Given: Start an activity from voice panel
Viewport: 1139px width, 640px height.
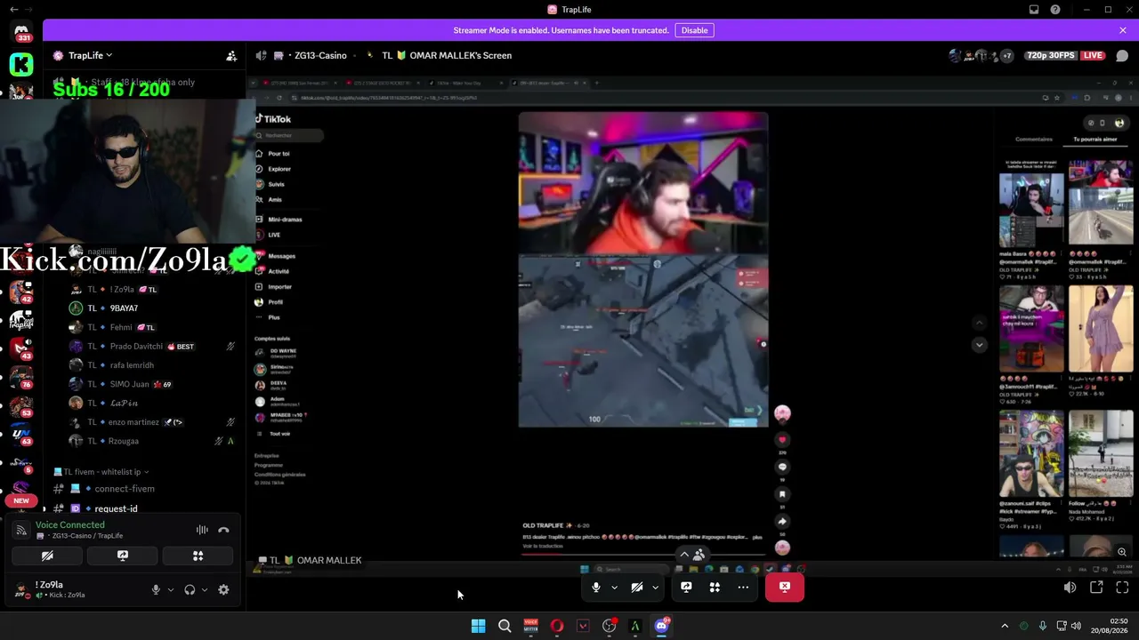Looking at the screenshot, I should pos(198,556).
